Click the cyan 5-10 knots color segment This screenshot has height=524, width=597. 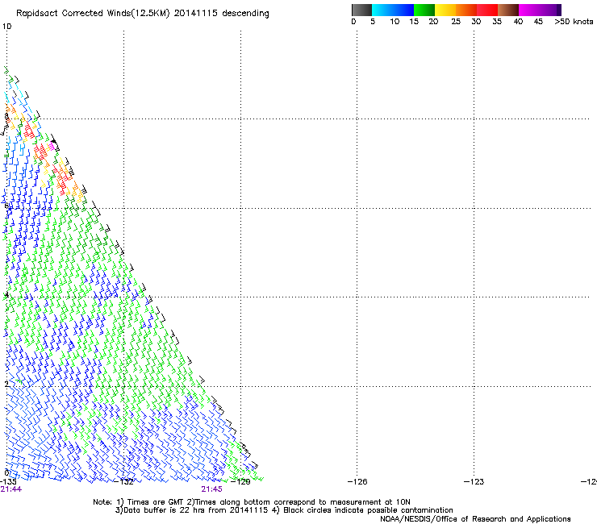pos(382,10)
